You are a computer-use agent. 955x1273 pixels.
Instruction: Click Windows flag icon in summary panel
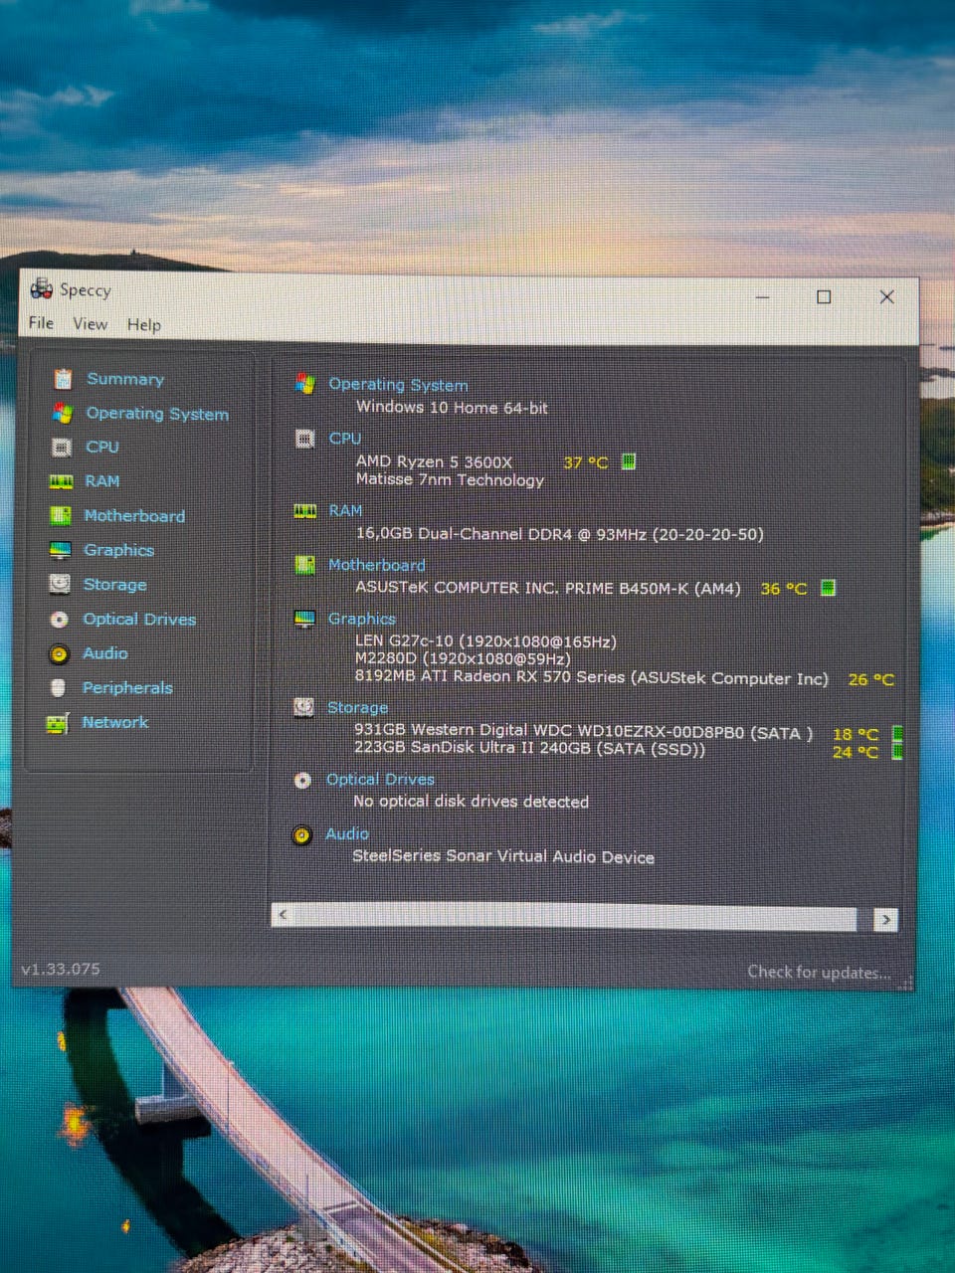click(x=305, y=384)
